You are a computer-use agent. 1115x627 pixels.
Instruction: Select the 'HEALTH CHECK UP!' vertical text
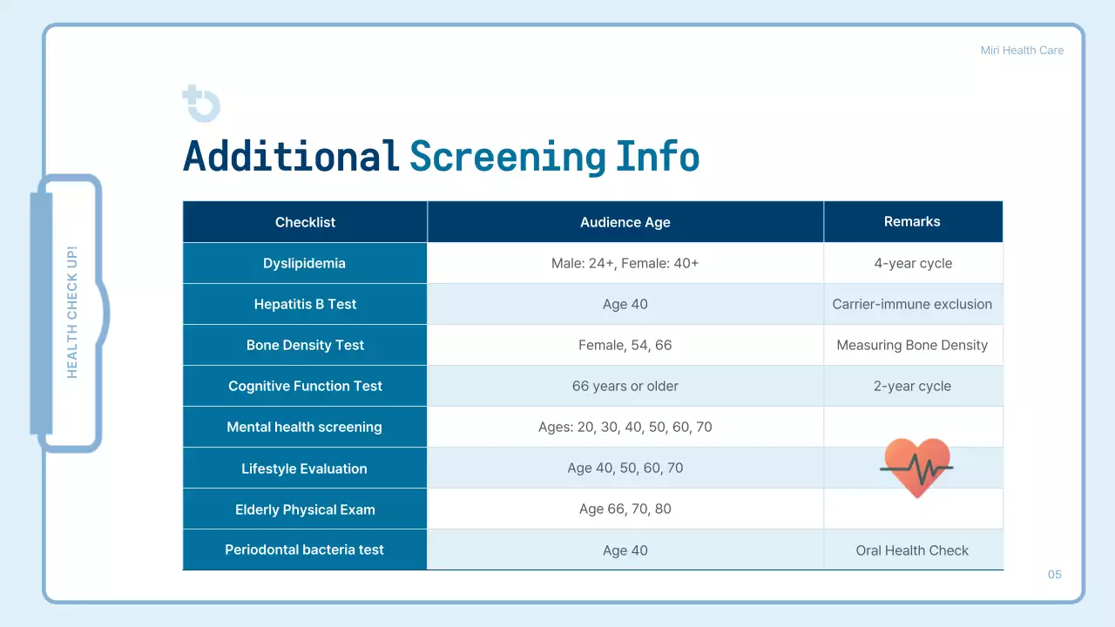tap(72, 313)
